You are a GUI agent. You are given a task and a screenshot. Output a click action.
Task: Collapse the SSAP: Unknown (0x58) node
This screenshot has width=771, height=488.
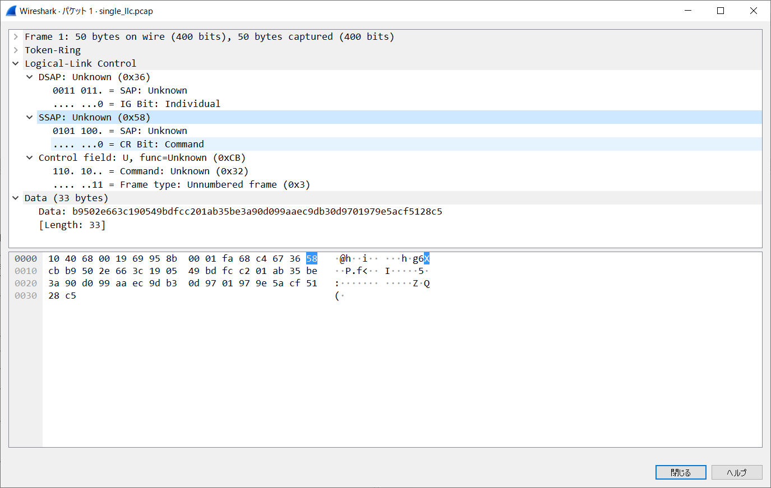[30, 118]
